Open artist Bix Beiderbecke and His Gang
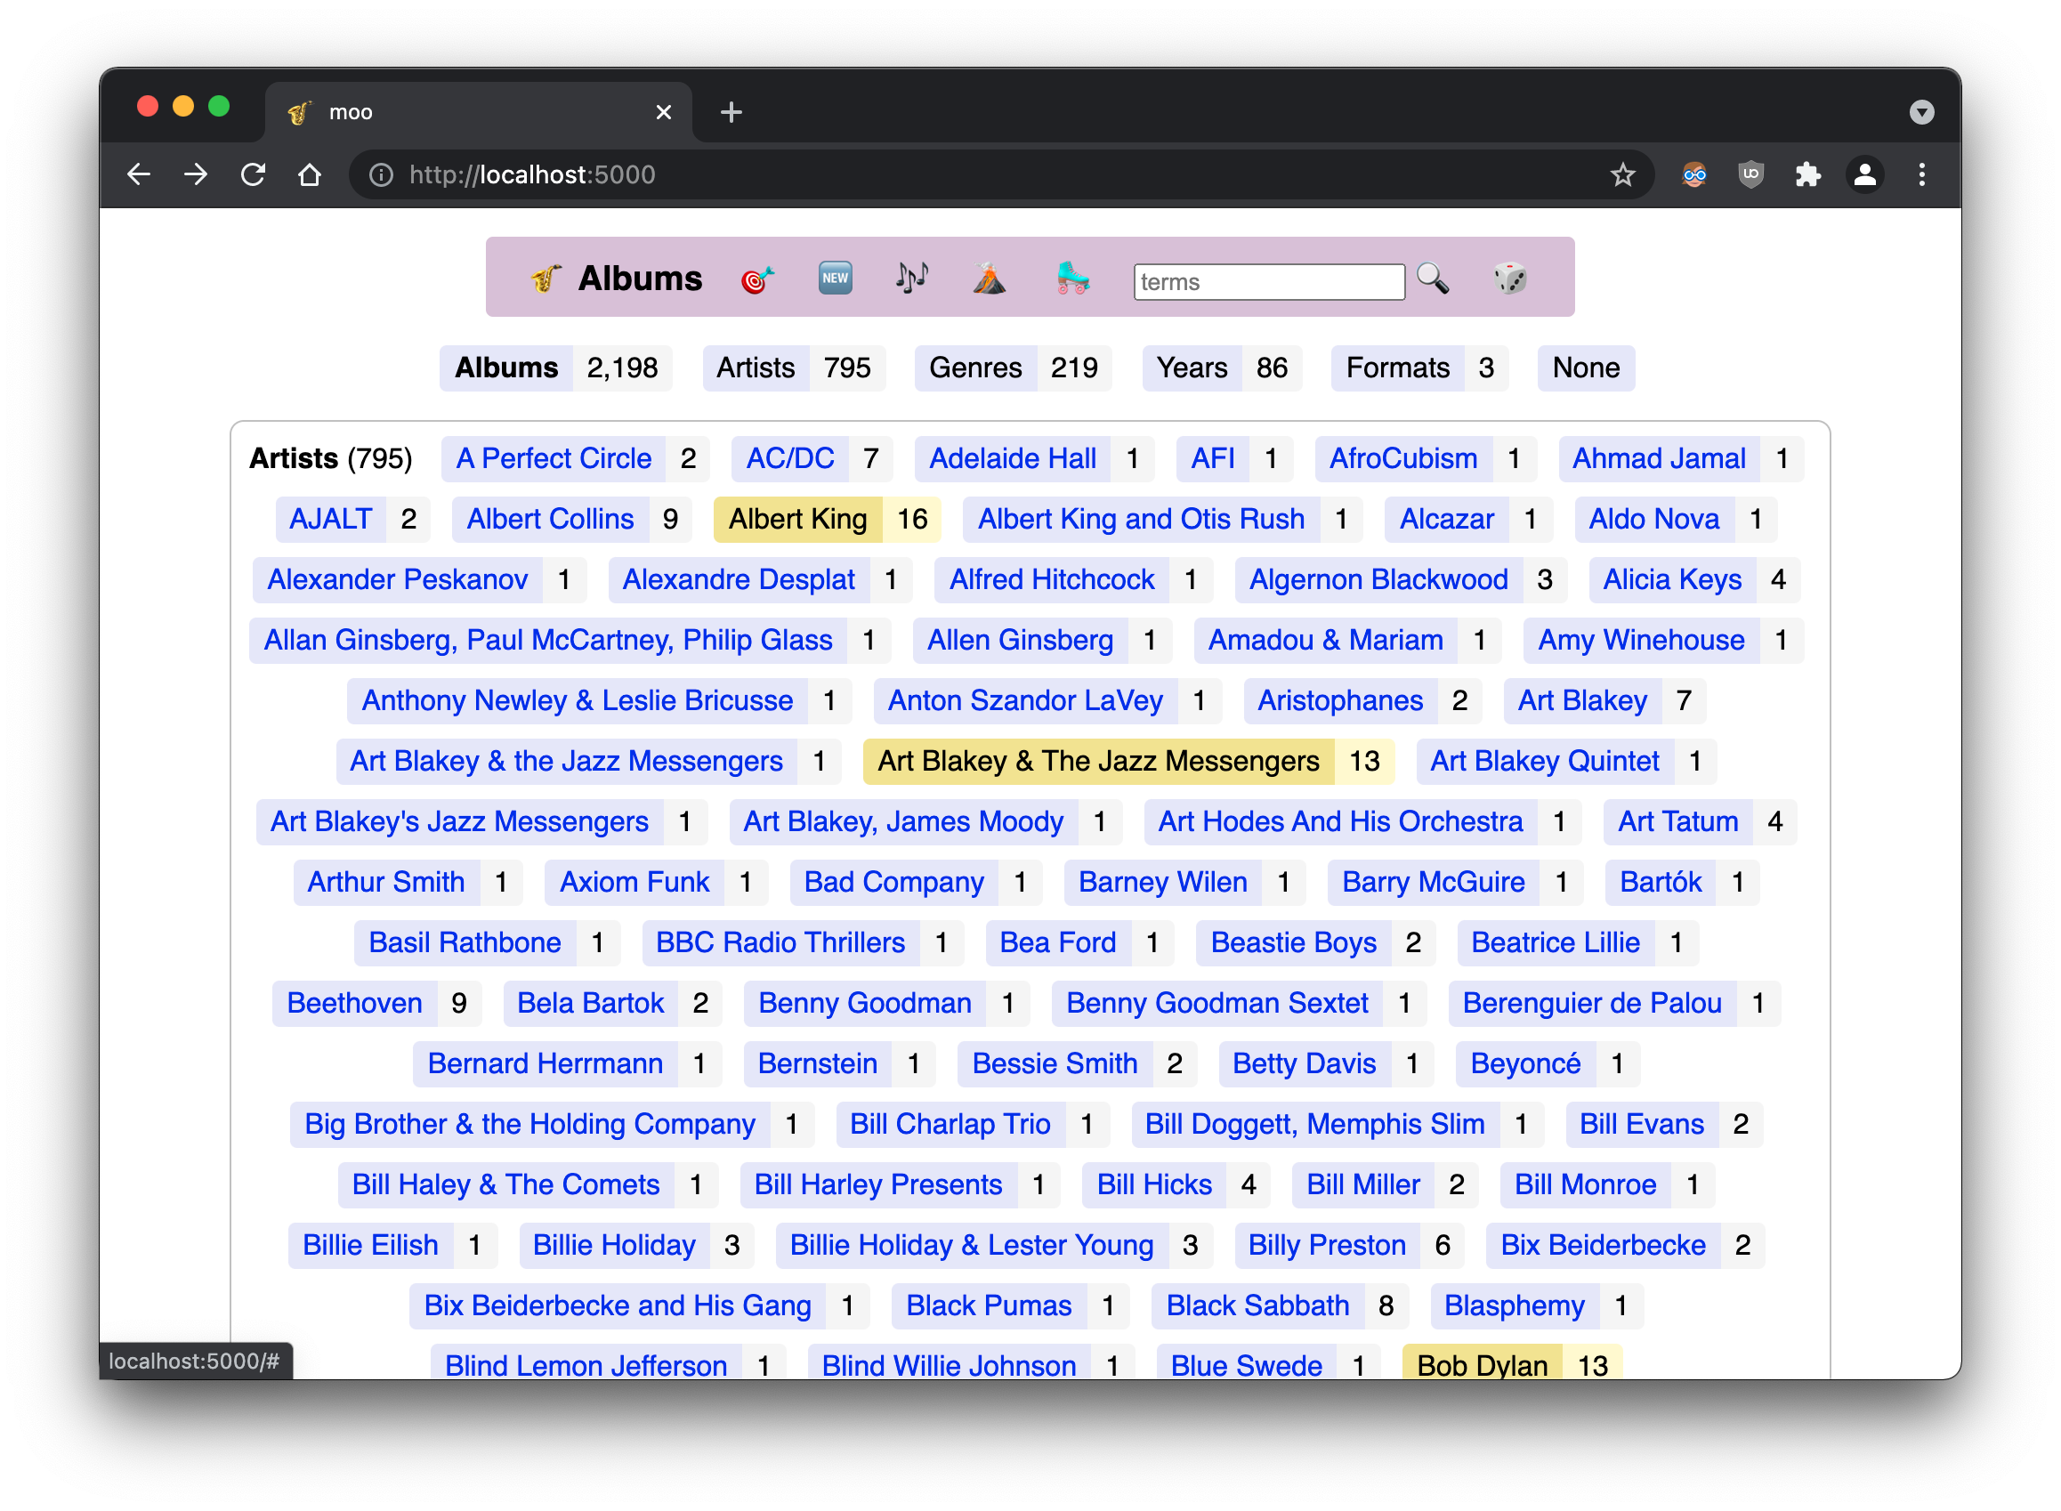Screen dimensions: 2061x1511 (x=618, y=1305)
